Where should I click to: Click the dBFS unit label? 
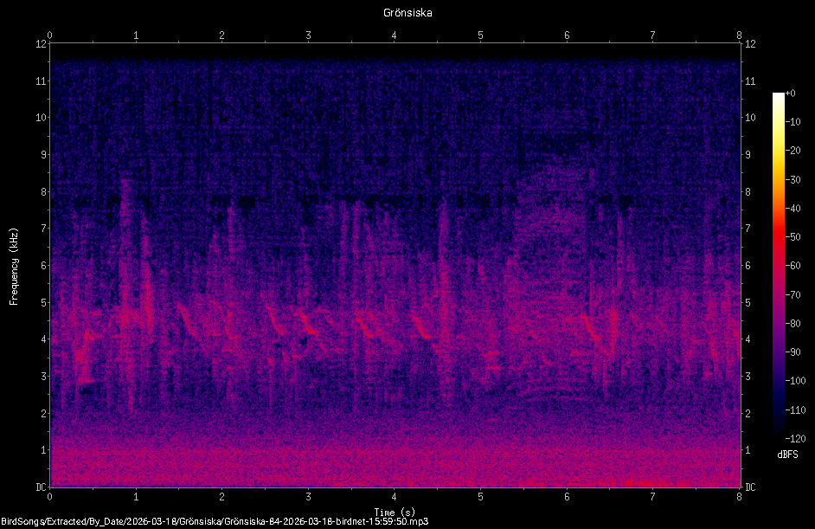point(787,454)
